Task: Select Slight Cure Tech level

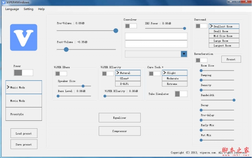Action: [x=175, y=73]
